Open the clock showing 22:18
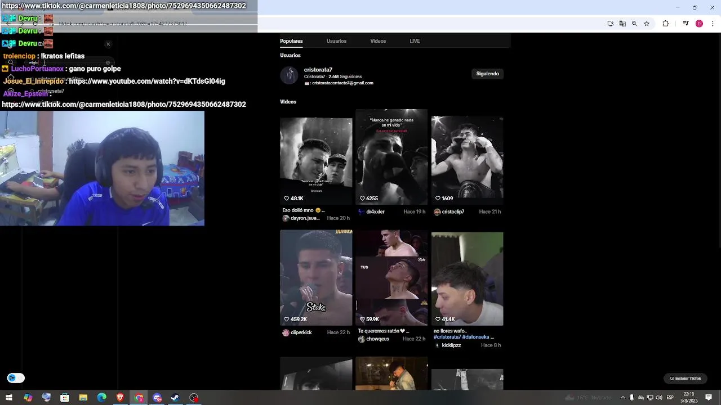Image resolution: width=721 pixels, height=405 pixels. [x=688, y=398]
